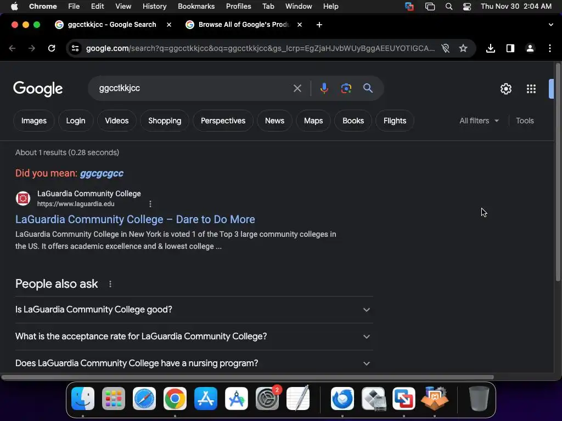Open TextEdit from the dock
The width and height of the screenshot is (562, 421).
(x=298, y=399)
